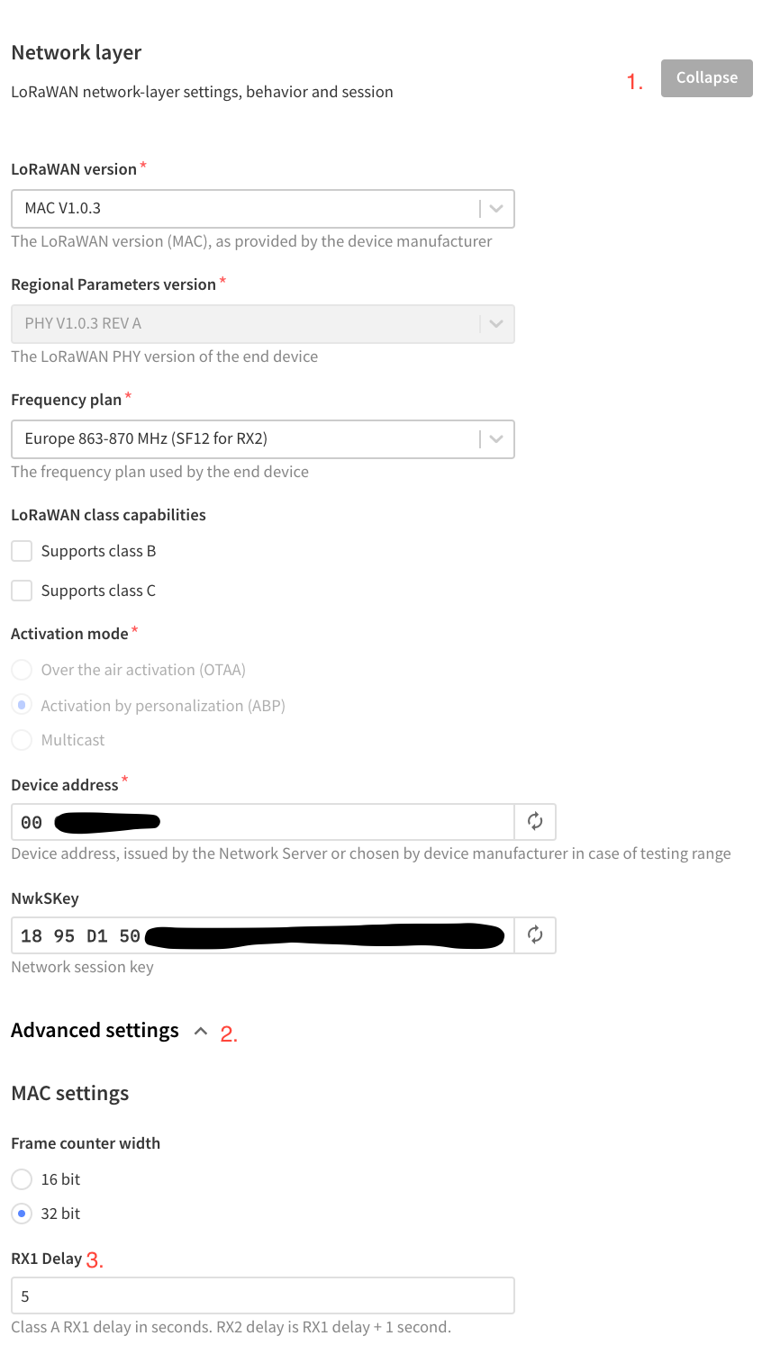Regenerate the NwkSKey network session key
762x1354 pixels.
pos(535,935)
